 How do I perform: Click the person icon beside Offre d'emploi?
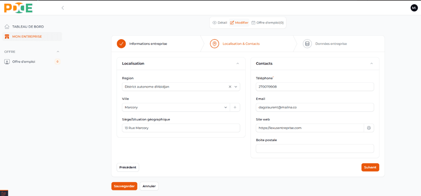coord(7,62)
